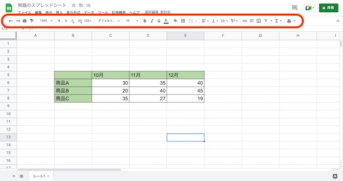Open the zoom 150% dropdown
This screenshot has height=181, width=343.
coord(46,21)
